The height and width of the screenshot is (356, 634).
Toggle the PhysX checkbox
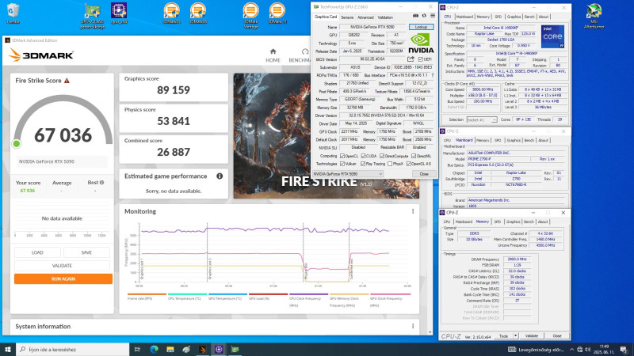(x=390, y=164)
